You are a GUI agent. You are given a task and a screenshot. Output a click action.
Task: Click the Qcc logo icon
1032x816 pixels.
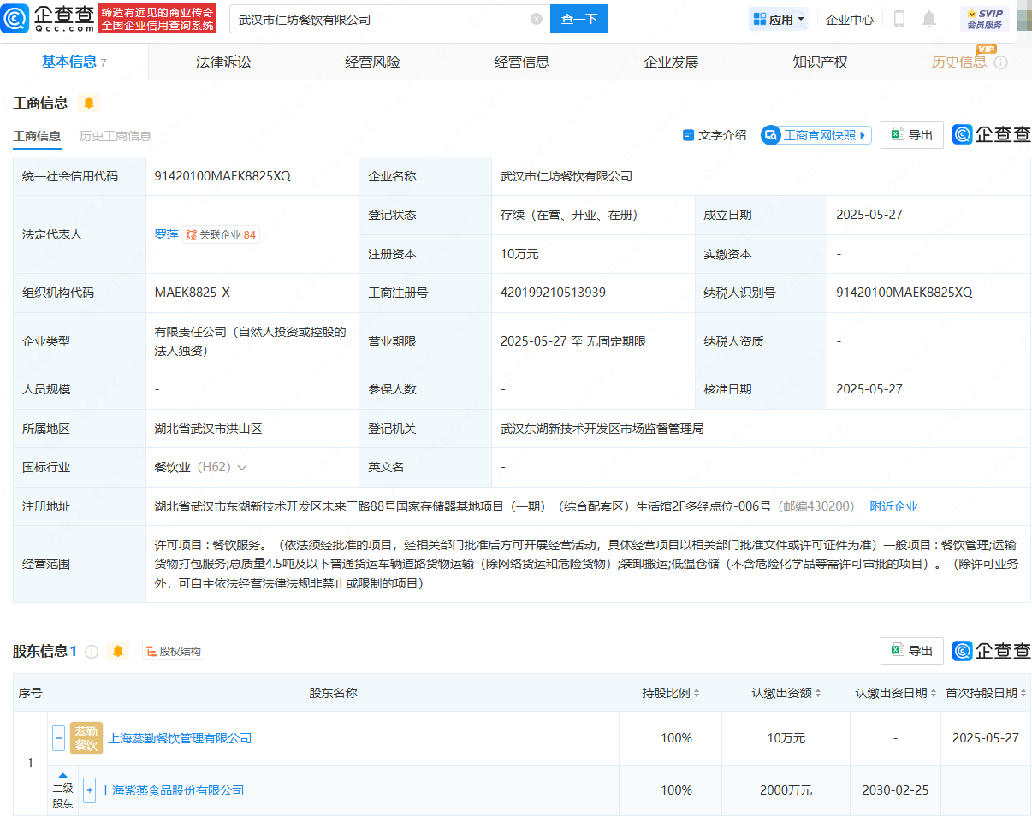(15, 18)
